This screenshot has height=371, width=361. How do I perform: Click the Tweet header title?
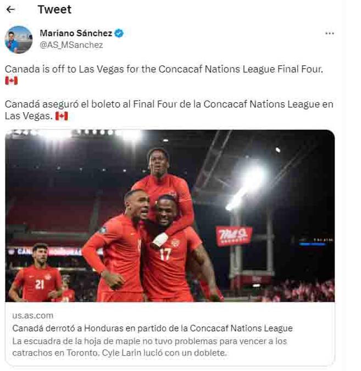[54, 10]
